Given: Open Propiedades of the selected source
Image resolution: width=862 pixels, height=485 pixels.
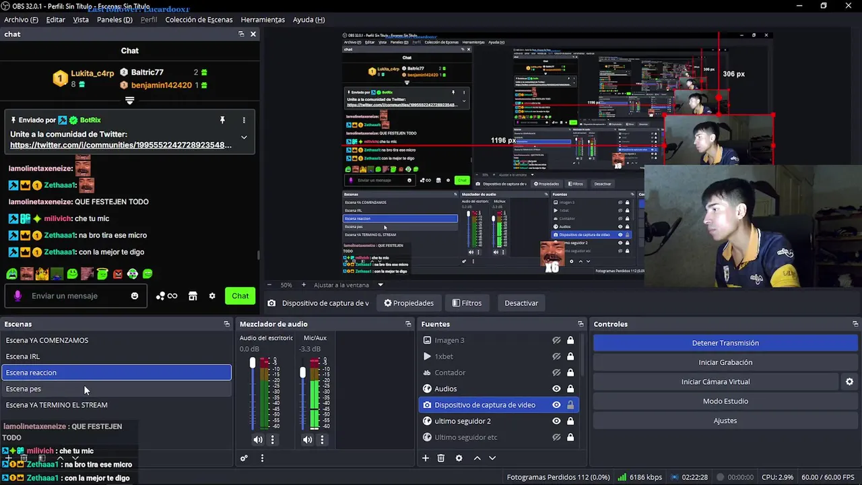Looking at the screenshot, I should (409, 303).
